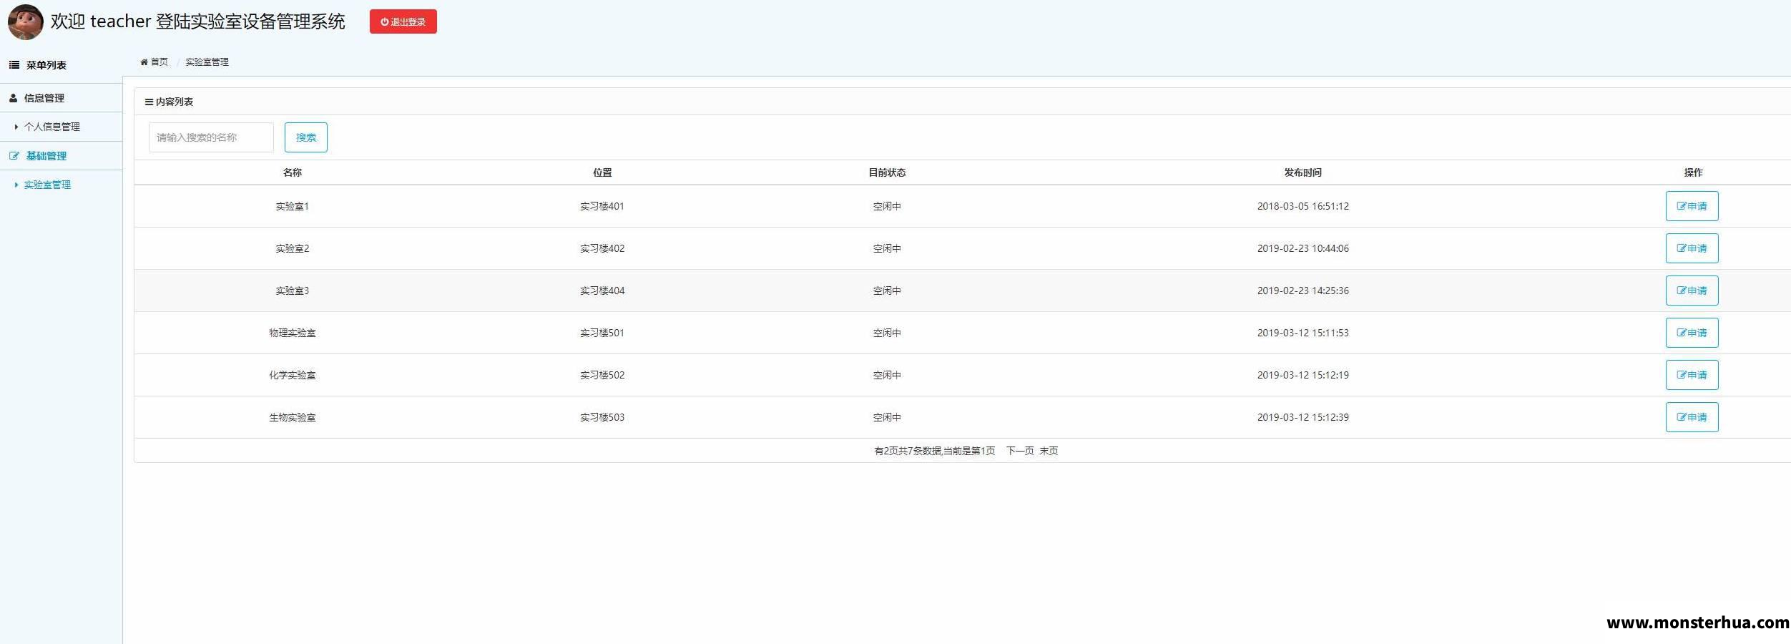This screenshot has height=644, width=1791.
Task: Click timestamp 2019-02-23 10:44:06
Action: (1302, 248)
